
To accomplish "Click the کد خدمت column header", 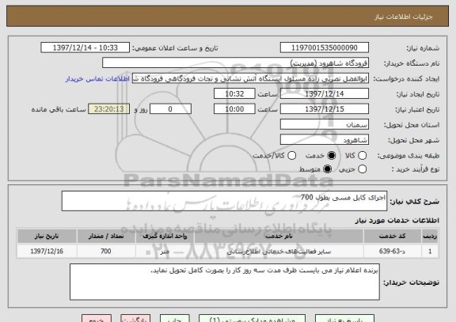I will point(393,237).
